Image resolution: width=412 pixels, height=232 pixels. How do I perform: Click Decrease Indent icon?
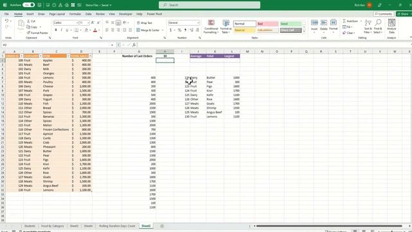click(124, 30)
